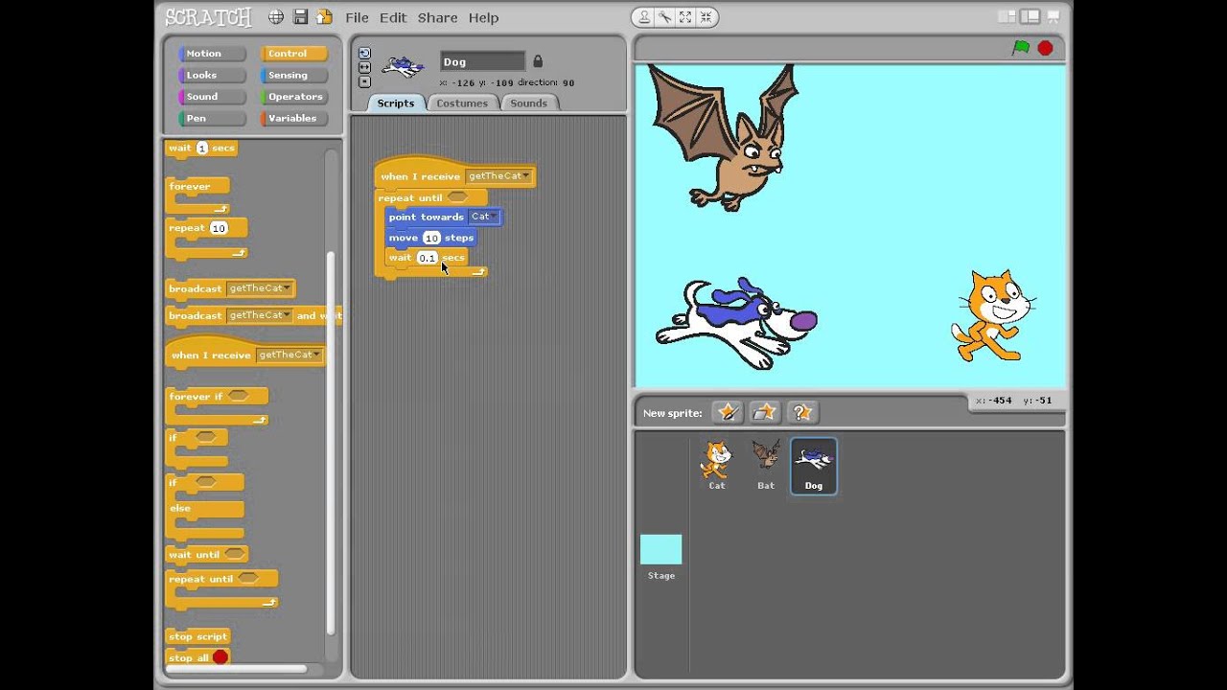This screenshot has width=1227, height=690.
Task: Select the Grow sprite tool
Action: pos(685,17)
